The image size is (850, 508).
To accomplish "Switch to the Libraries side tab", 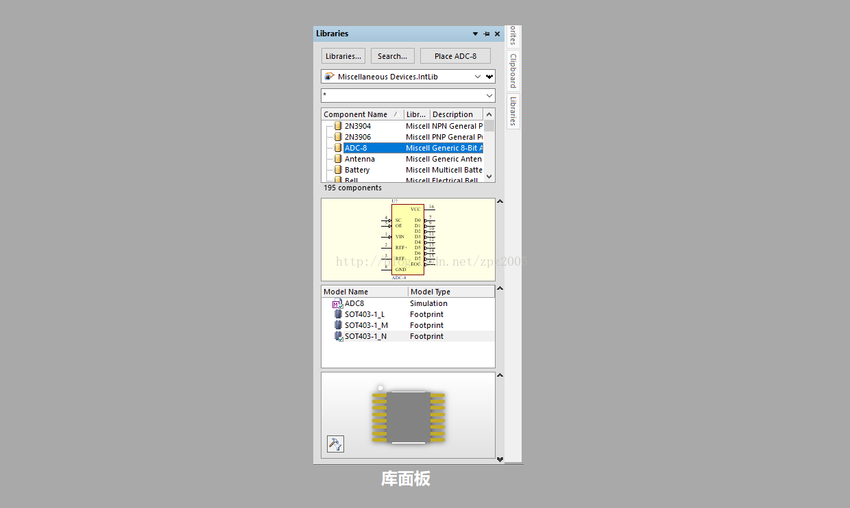I will pos(513,111).
